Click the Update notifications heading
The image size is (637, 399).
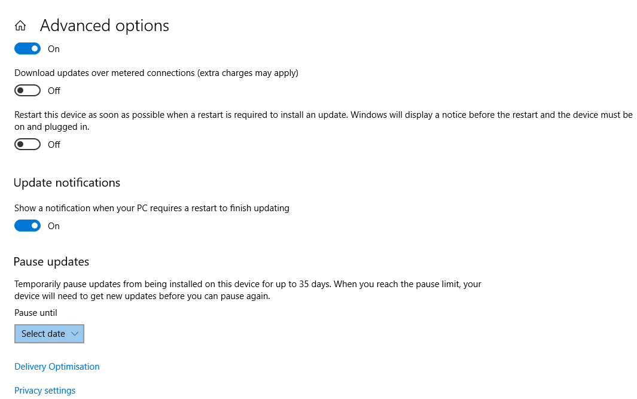(67, 183)
